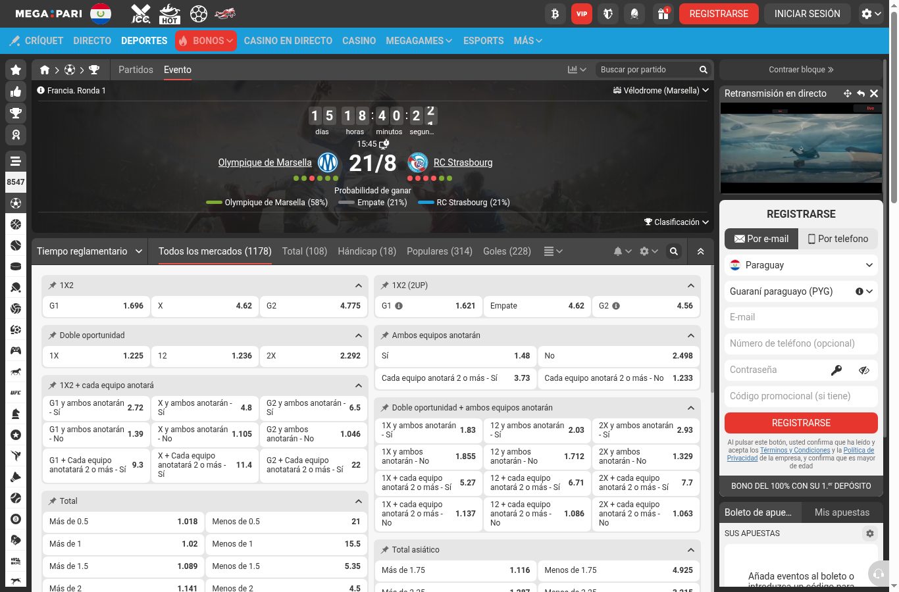899x592 pixels.
Task: Switch registration to Por e-mail
Action: [761, 239]
